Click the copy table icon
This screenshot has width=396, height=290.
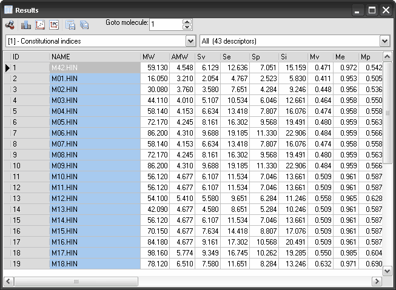coord(84,25)
